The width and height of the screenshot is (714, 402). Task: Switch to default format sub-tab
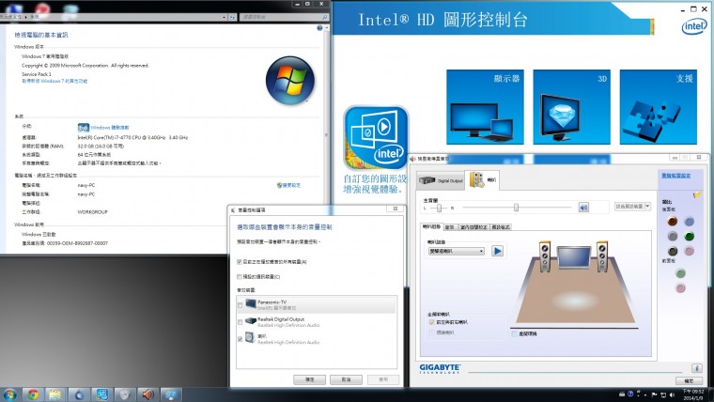pos(501,226)
